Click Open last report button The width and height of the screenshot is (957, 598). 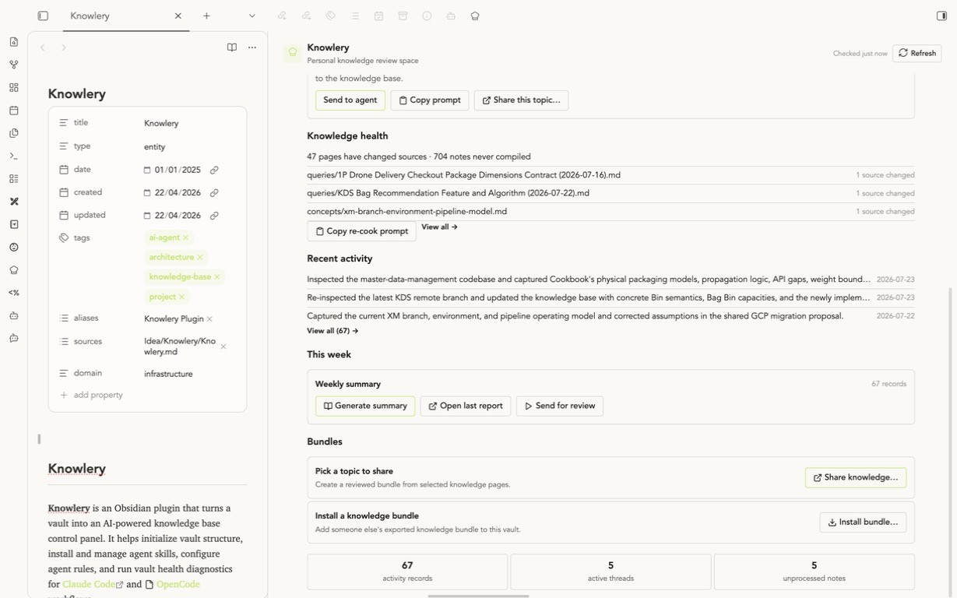[466, 406]
